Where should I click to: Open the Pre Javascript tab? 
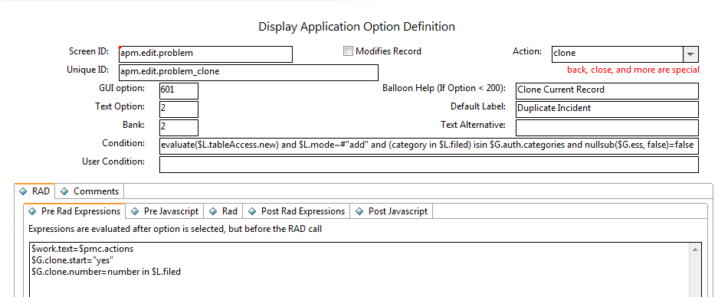tap(165, 211)
